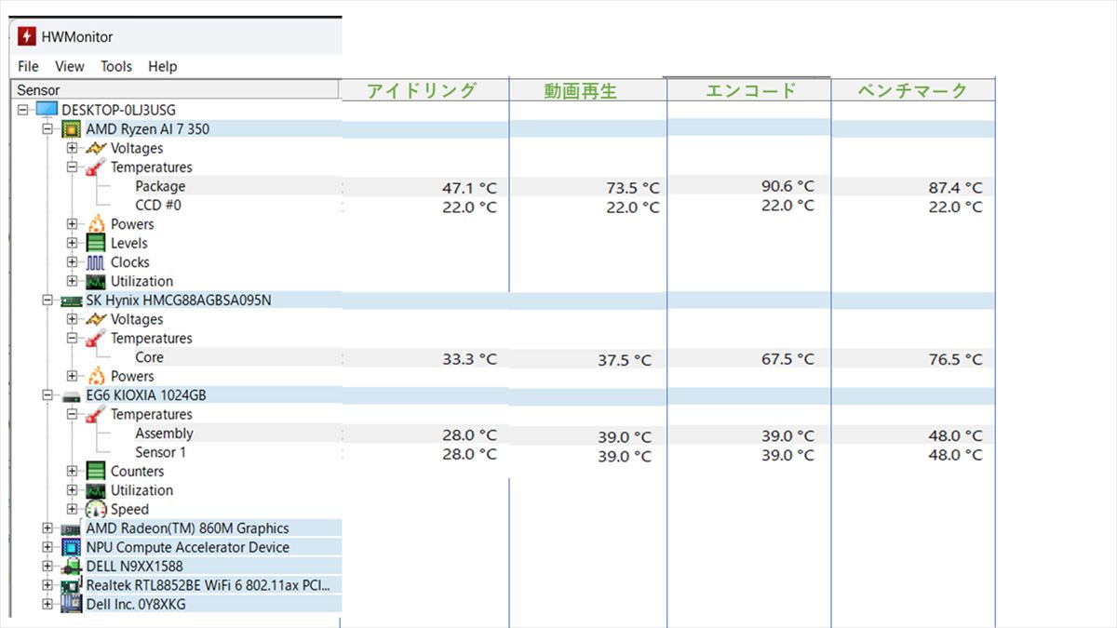The image size is (1117, 628).
Task: Click the NPU Compute Accelerator chip icon
Action: pos(71,547)
